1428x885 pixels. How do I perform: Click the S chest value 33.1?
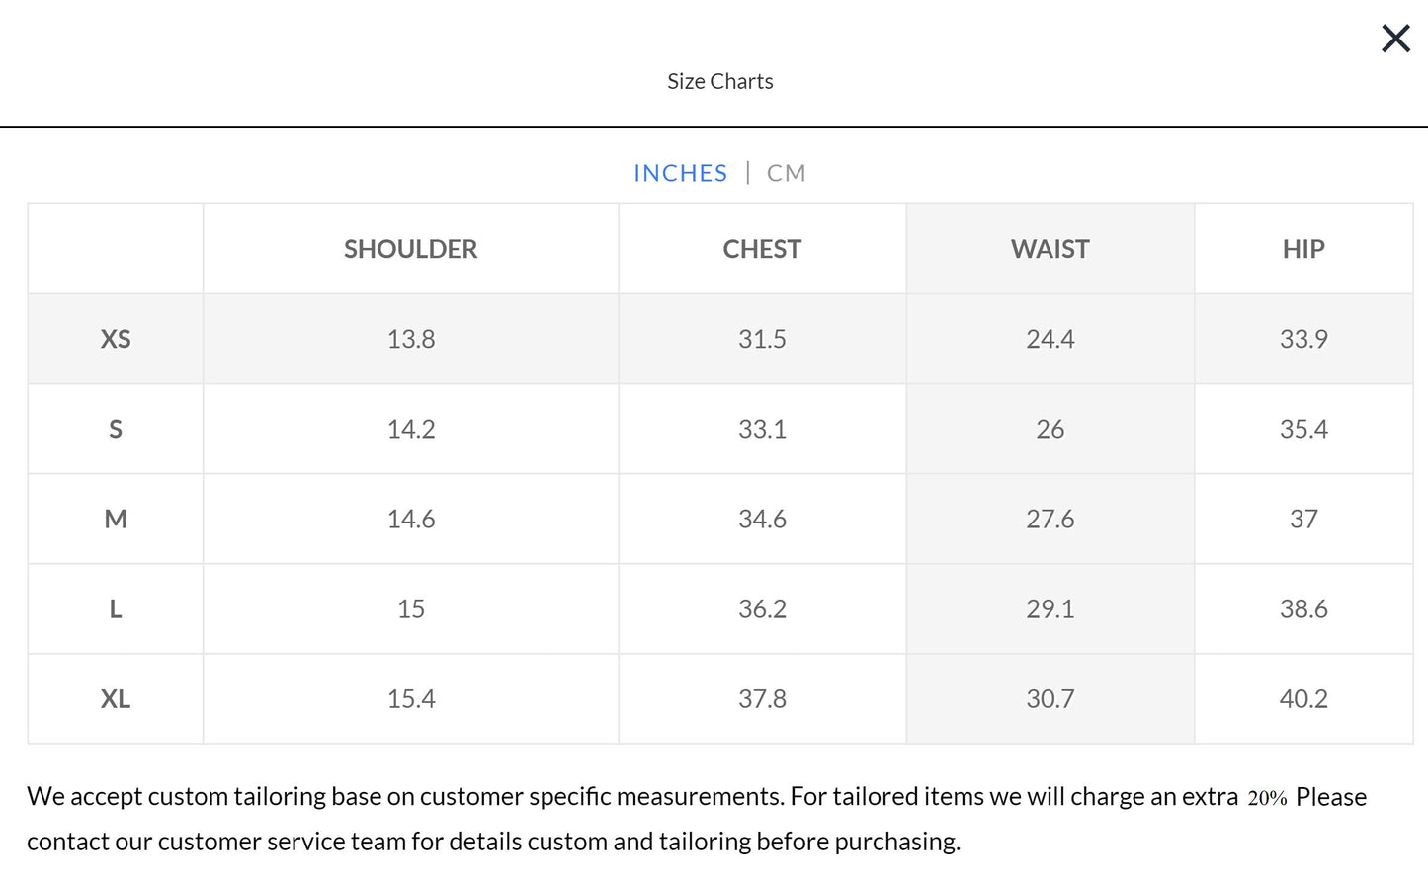point(762,429)
